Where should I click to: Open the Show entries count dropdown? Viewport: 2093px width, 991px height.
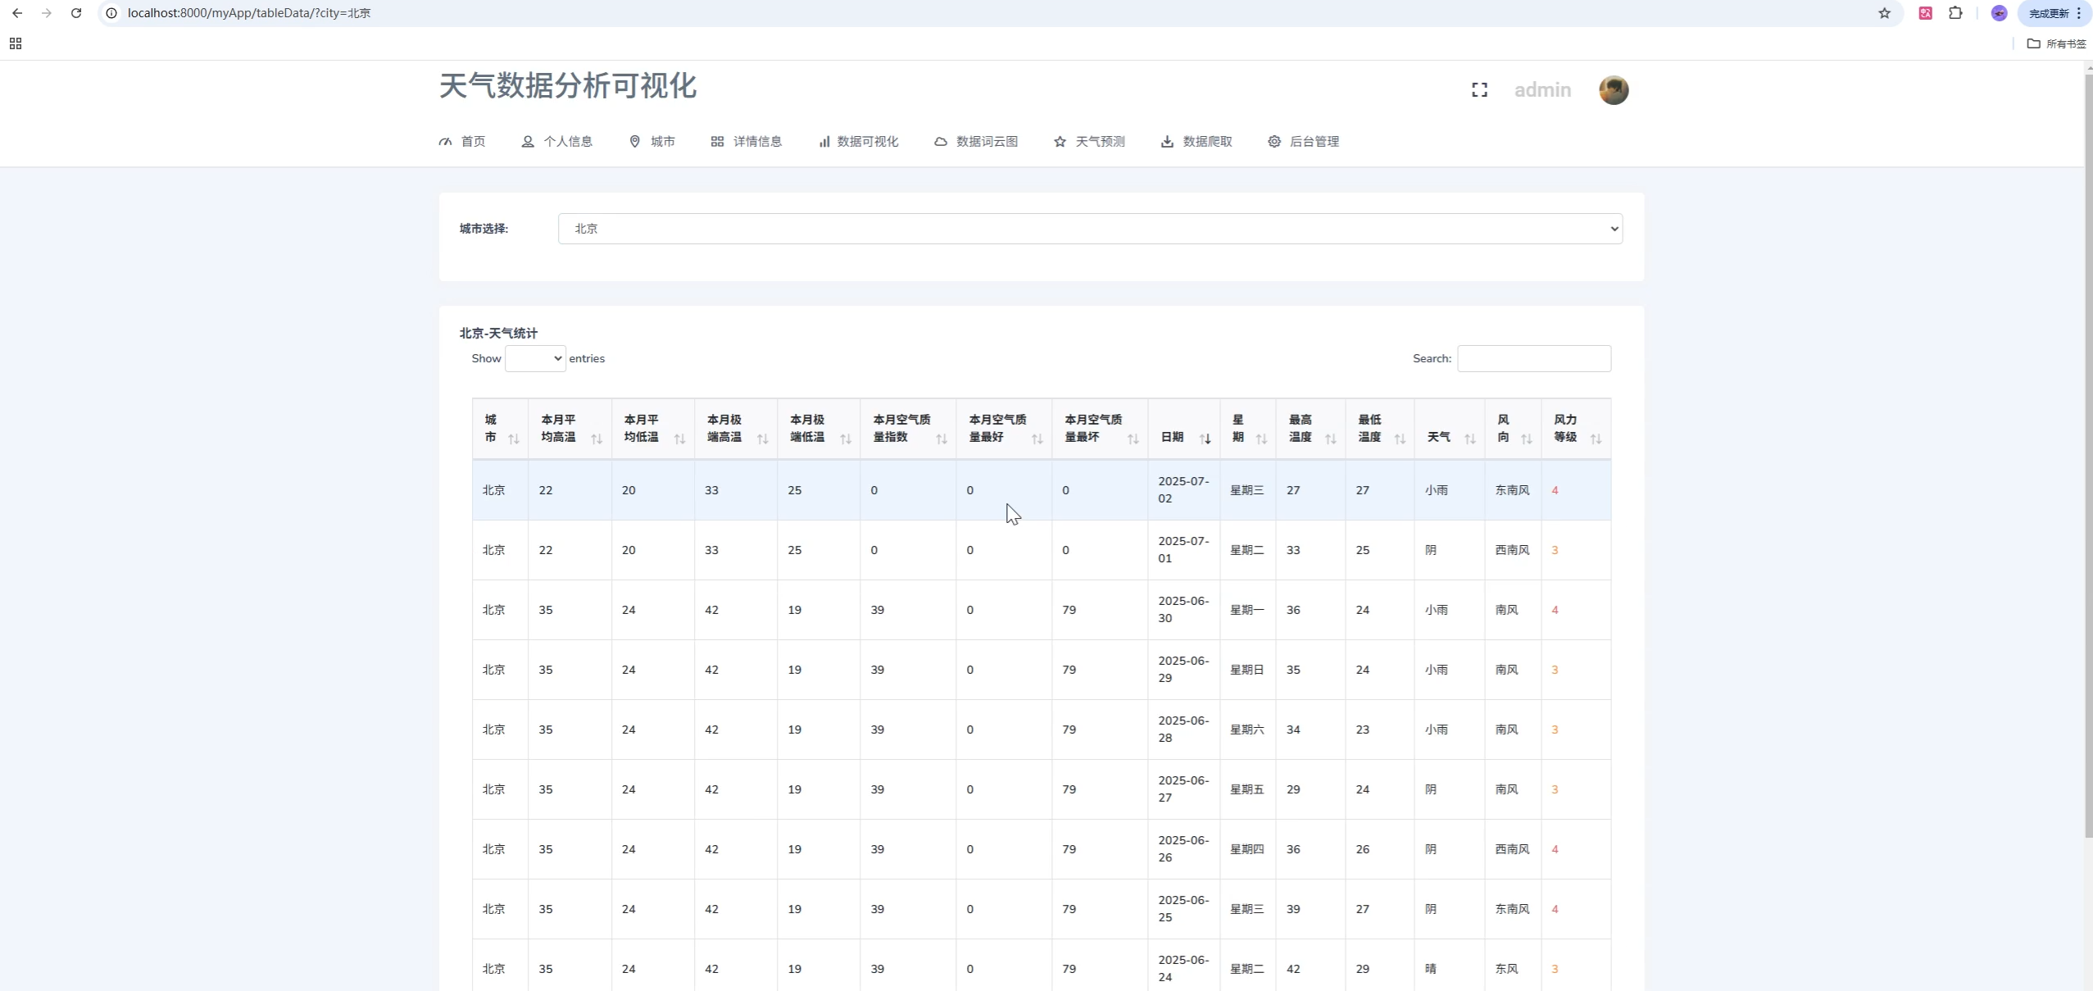[x=535, y=359]
